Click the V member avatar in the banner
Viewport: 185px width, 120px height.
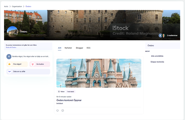click(x=160, y=36)
